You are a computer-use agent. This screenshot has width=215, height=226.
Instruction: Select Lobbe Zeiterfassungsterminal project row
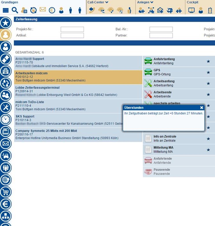[x=78, y=91]
